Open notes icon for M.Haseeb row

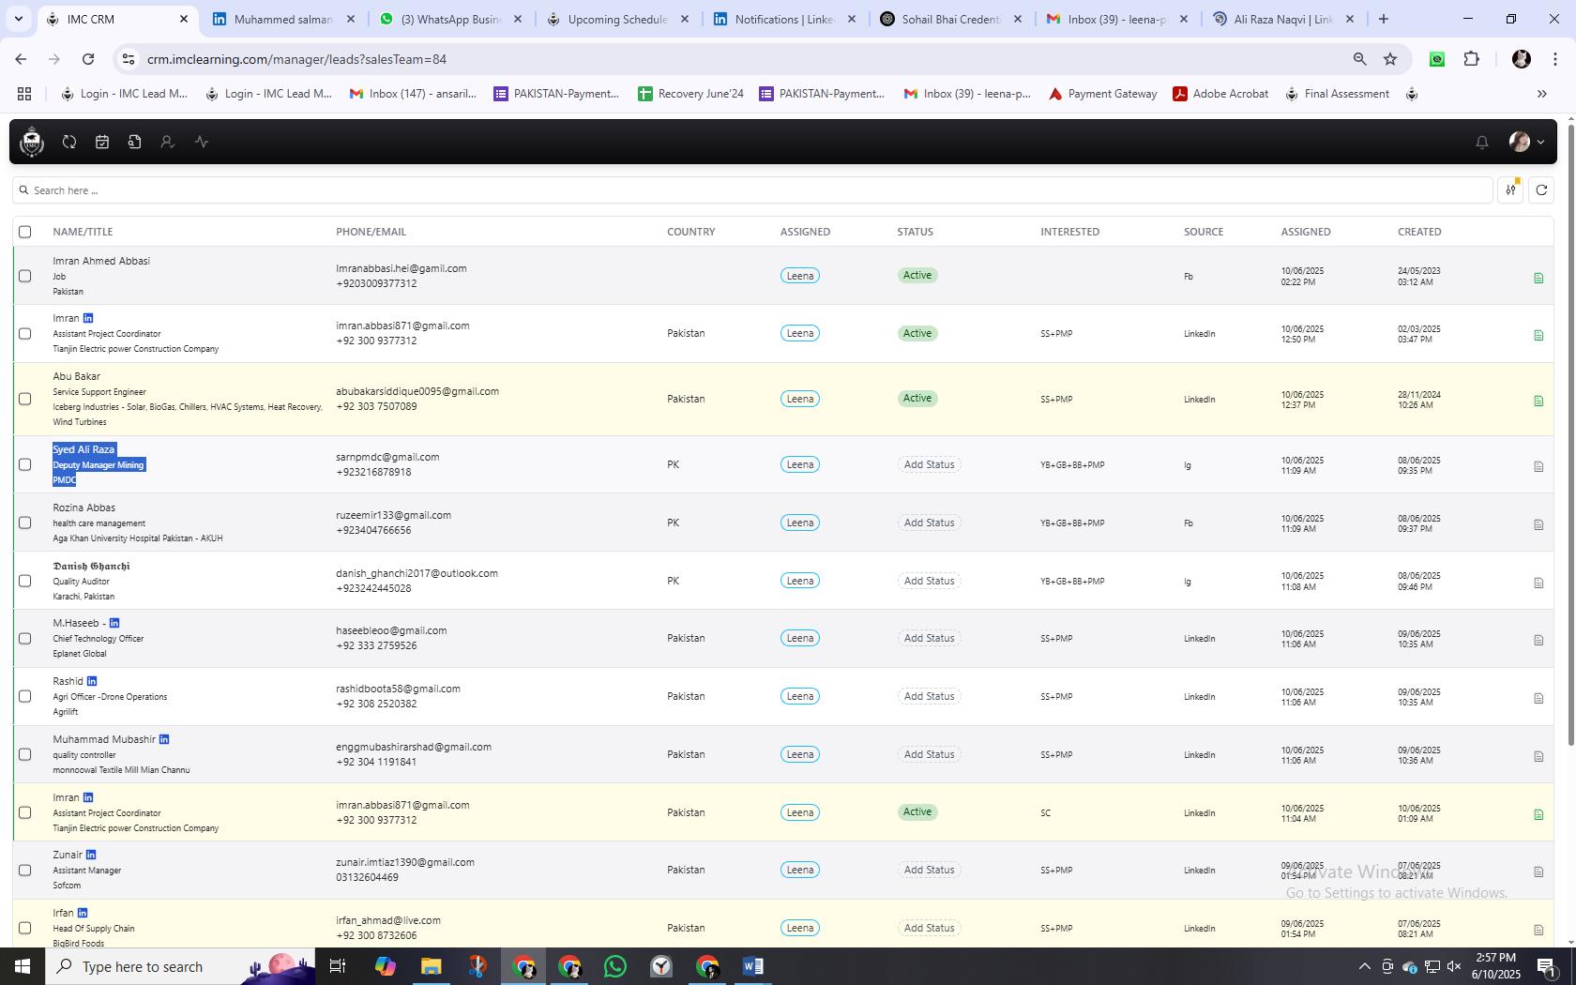point(1538,640)
